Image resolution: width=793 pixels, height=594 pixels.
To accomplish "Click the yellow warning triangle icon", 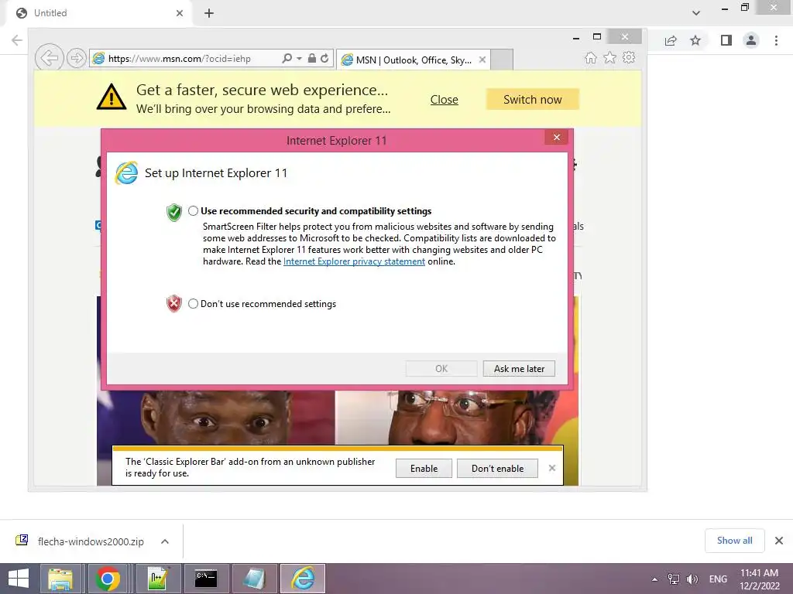I will [112, 97].
